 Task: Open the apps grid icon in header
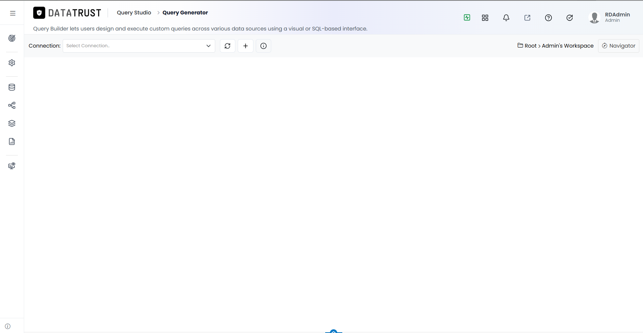(485, 18)
